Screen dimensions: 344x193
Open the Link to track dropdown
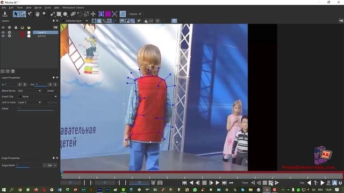tap(30, 102)
